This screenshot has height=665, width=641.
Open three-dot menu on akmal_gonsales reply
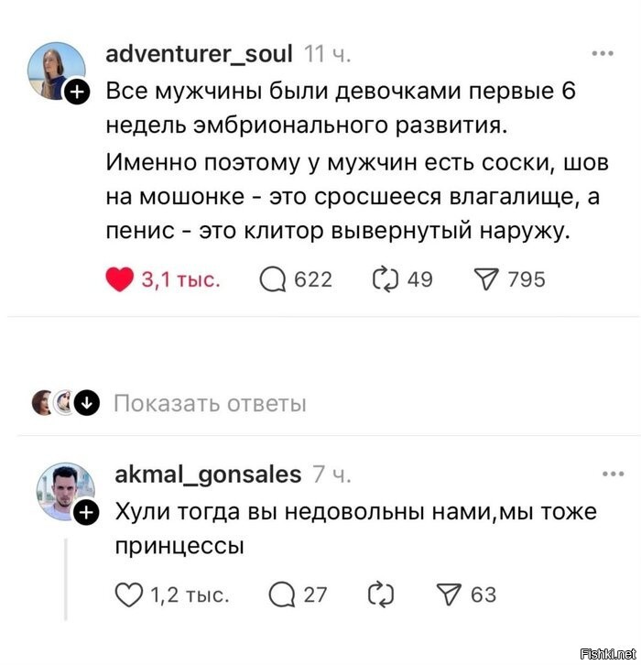(613, 474)
